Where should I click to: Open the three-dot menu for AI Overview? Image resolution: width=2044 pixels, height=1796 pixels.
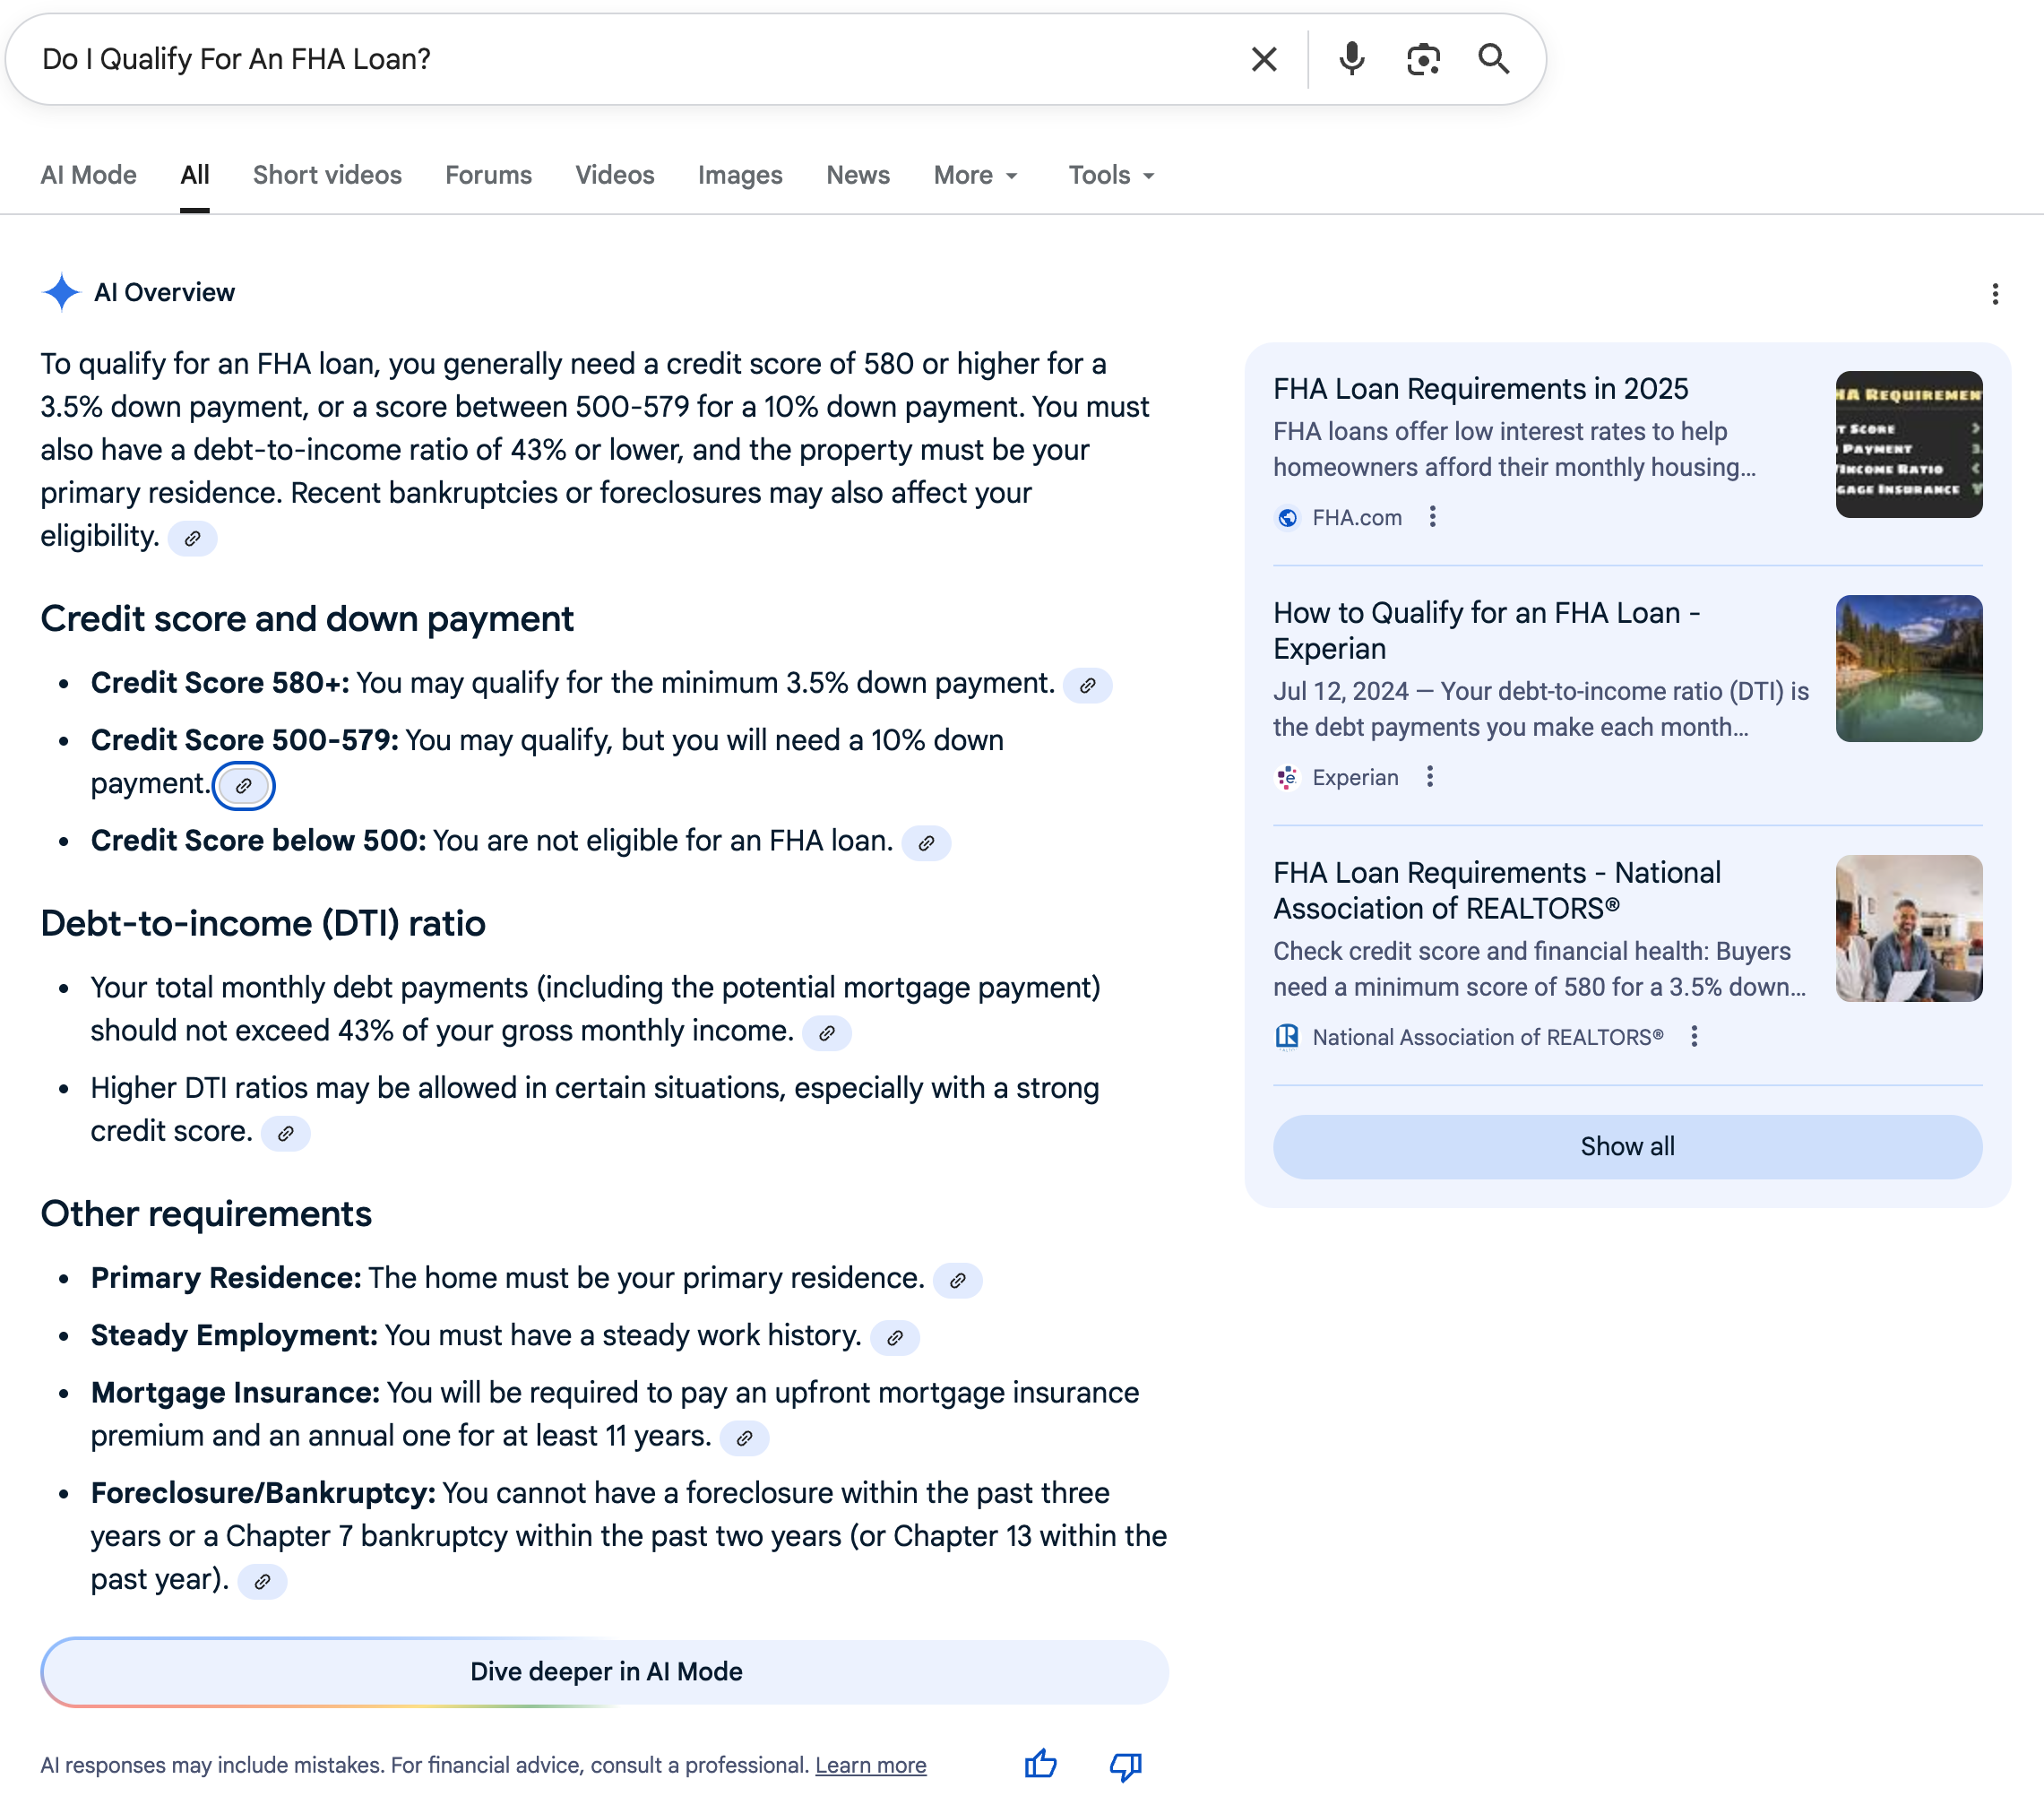[1996, 294]
